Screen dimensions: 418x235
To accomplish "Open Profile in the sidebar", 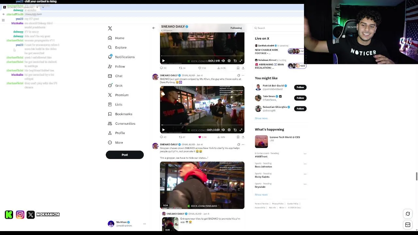I will [117, 133].
